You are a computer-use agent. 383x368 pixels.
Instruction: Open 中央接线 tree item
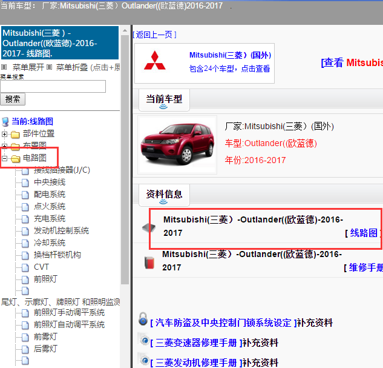click(x=50, y=182)
